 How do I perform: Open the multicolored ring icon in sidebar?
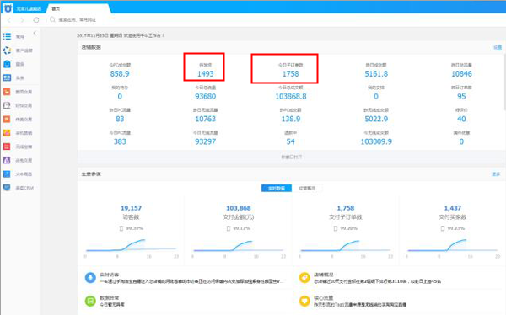(x=7, y=51)
